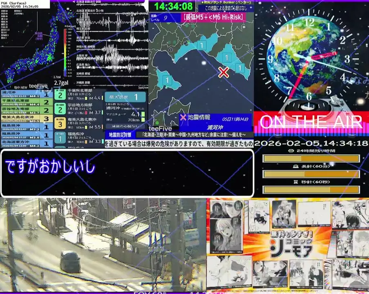
Task: Click the PGA[gal] vertical color scale
Action: pyautogui.click(x=65, y=52)
